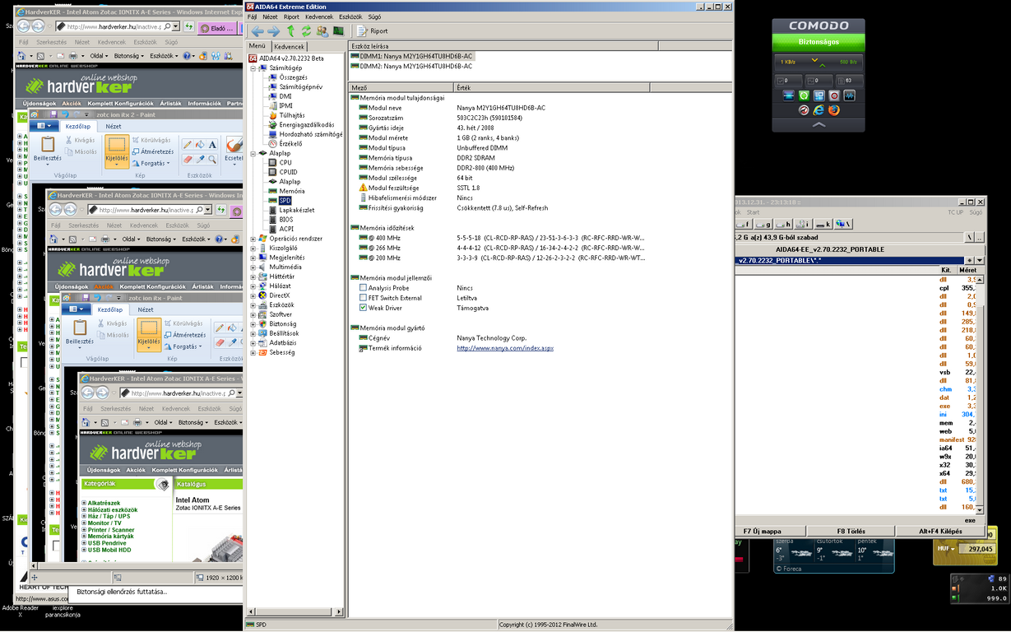Screen dimensions: 1011x632
Task: Open the nanya.com product link
Action: point(505,348)
